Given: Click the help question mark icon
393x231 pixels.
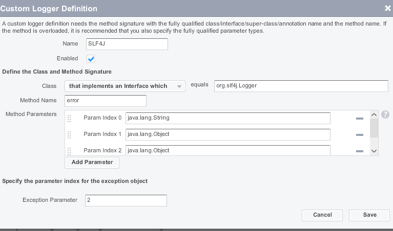Looking at the screenshot, I should click(385, 115).
